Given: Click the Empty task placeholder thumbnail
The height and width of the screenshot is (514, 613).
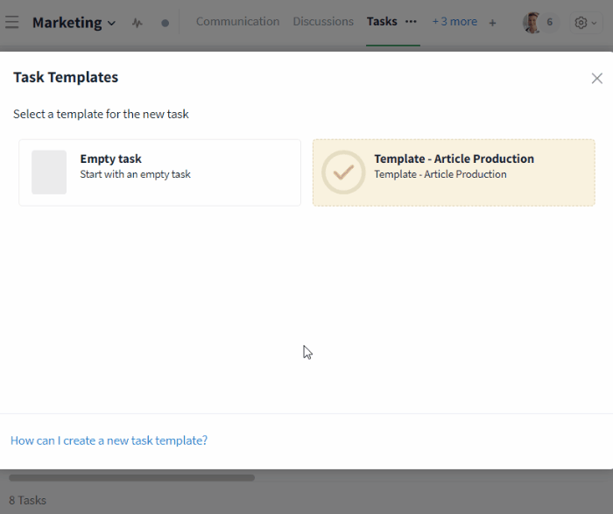Looking at the screenshot, I should (49, 173).
